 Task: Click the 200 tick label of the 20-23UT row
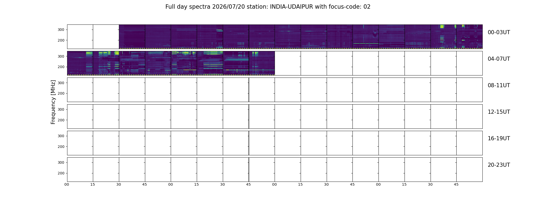(61, 173)
